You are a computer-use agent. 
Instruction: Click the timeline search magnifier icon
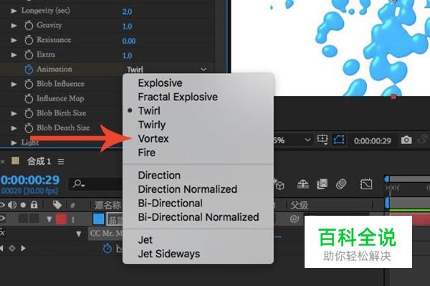[x=78, y=183]
